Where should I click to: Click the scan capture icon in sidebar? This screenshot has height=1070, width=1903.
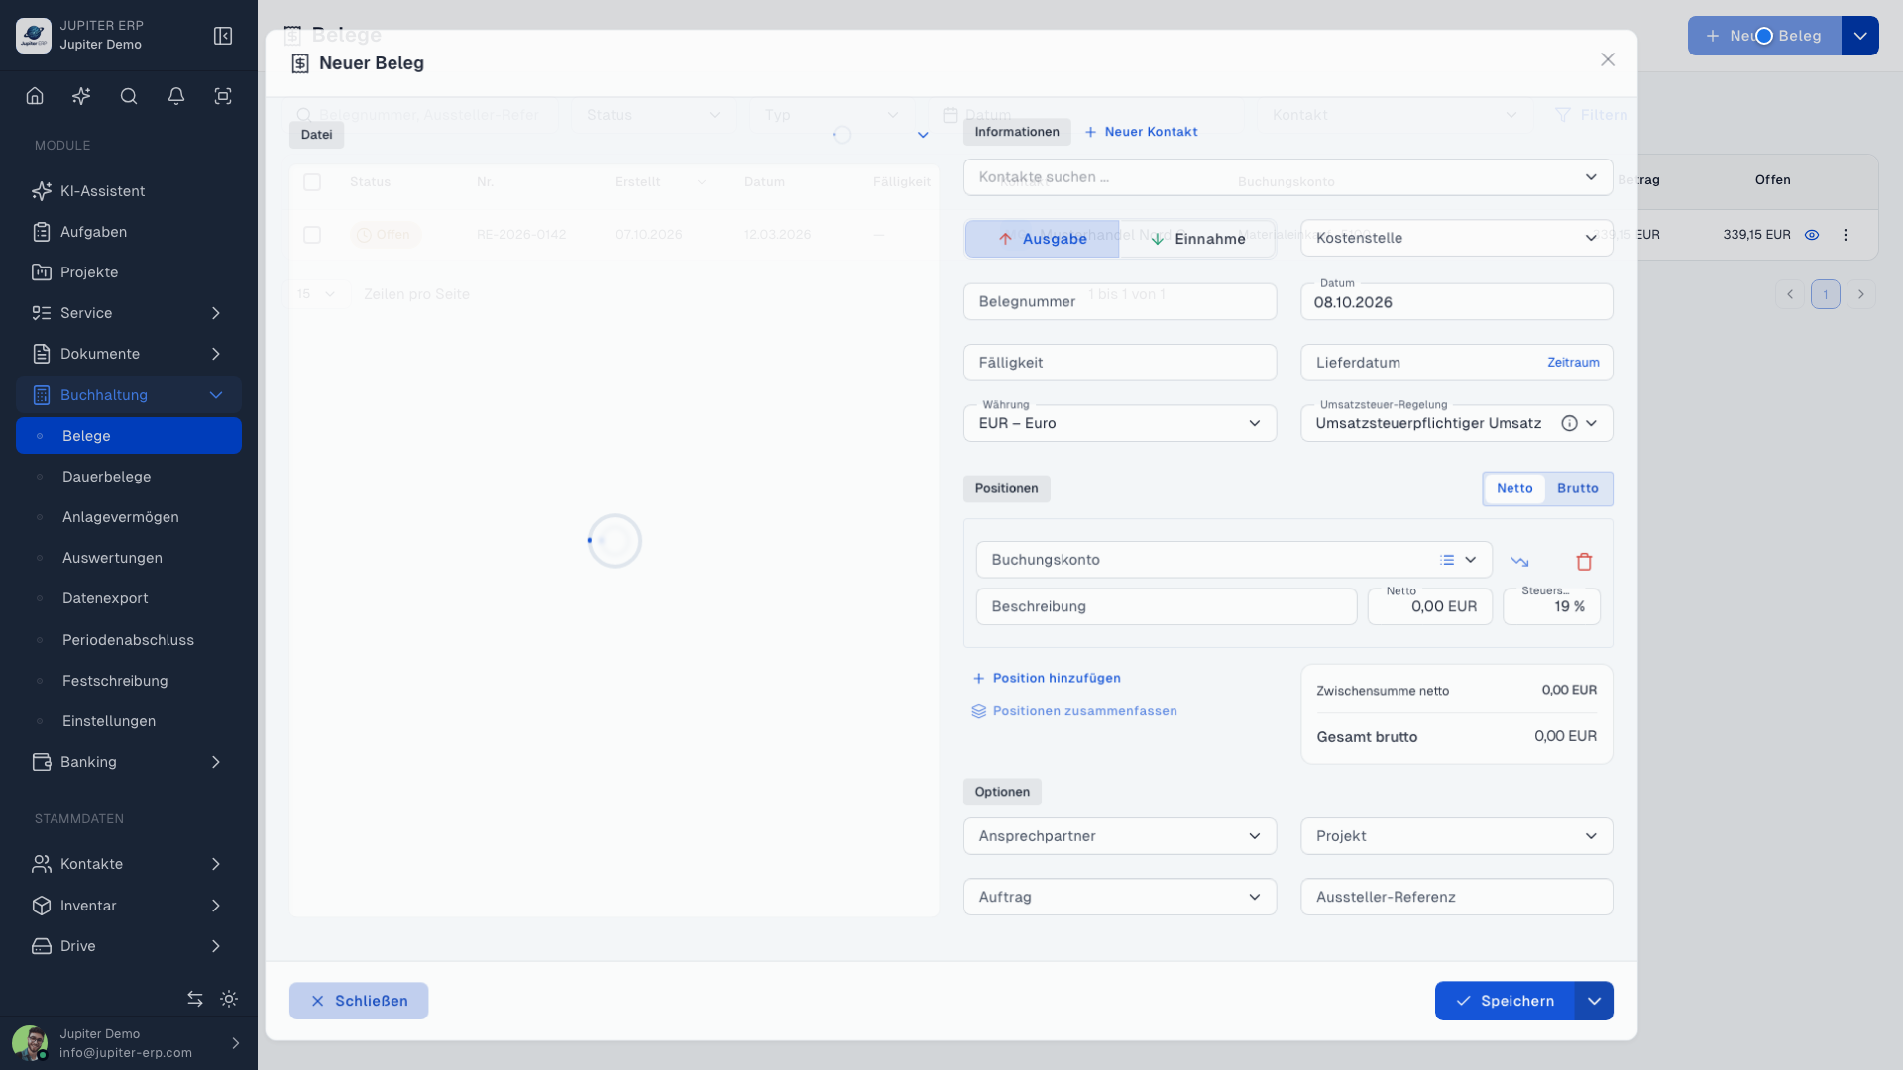point(223,96)
